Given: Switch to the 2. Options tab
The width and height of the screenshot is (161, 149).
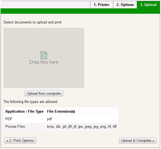Looking at the screenshot, I should [125, 5].
